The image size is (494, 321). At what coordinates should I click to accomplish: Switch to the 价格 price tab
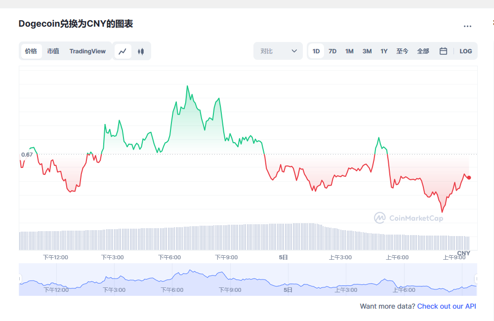31,51
